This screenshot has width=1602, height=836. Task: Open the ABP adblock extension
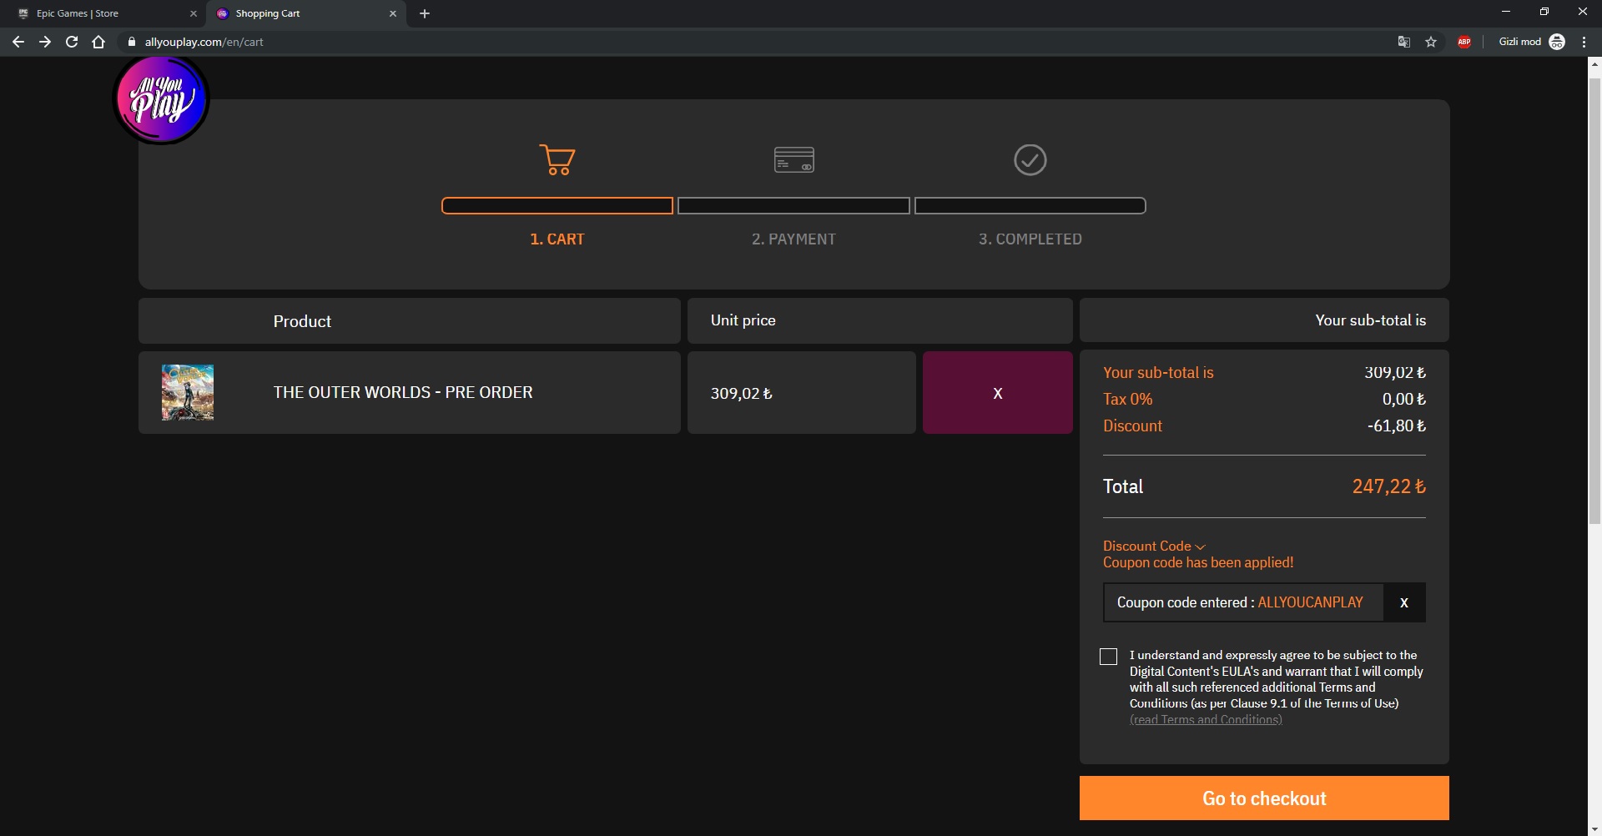[x=1464, y=42]
